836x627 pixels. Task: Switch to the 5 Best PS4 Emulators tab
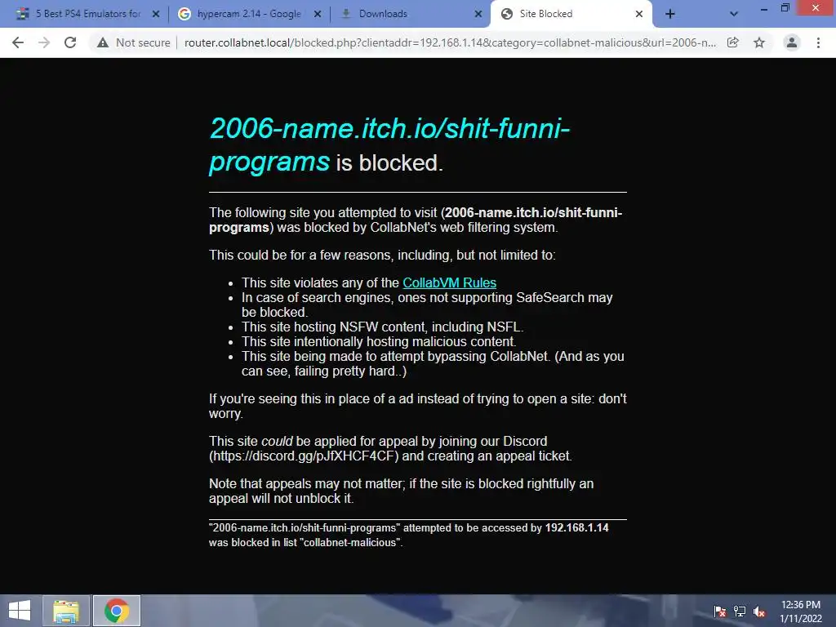pos(88,14)
